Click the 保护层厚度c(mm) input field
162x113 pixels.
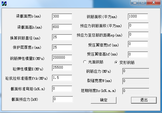[x=62, y=48]
